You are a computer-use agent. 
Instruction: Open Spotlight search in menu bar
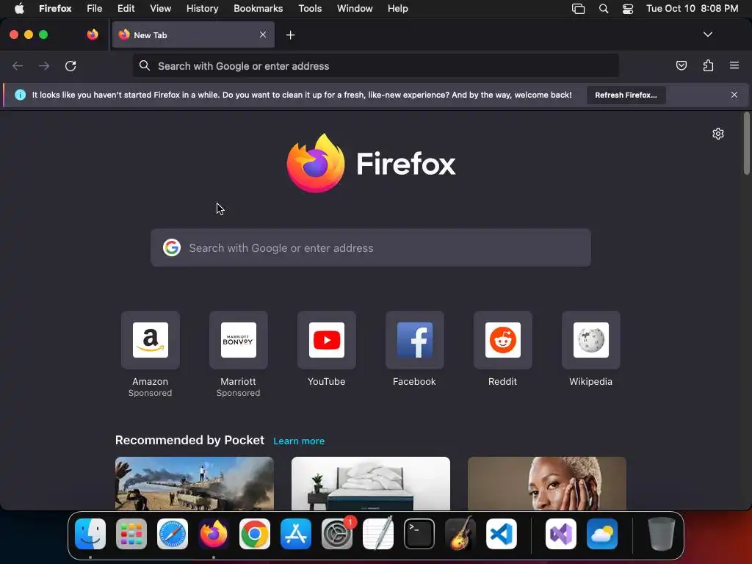point(604,9)
